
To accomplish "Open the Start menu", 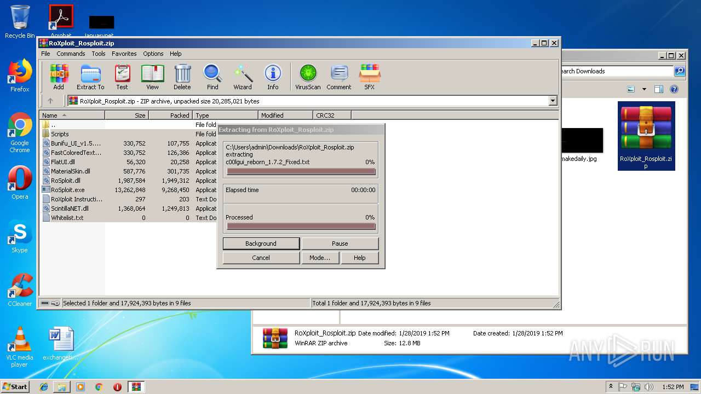I will (x=15, y=387).
